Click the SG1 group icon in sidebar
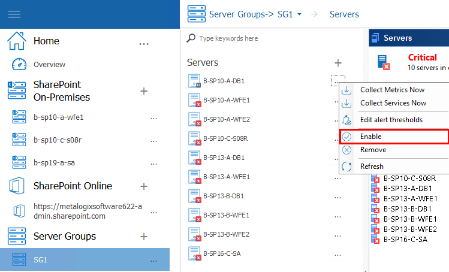This screenshot has height=272, width=449. 19,259
